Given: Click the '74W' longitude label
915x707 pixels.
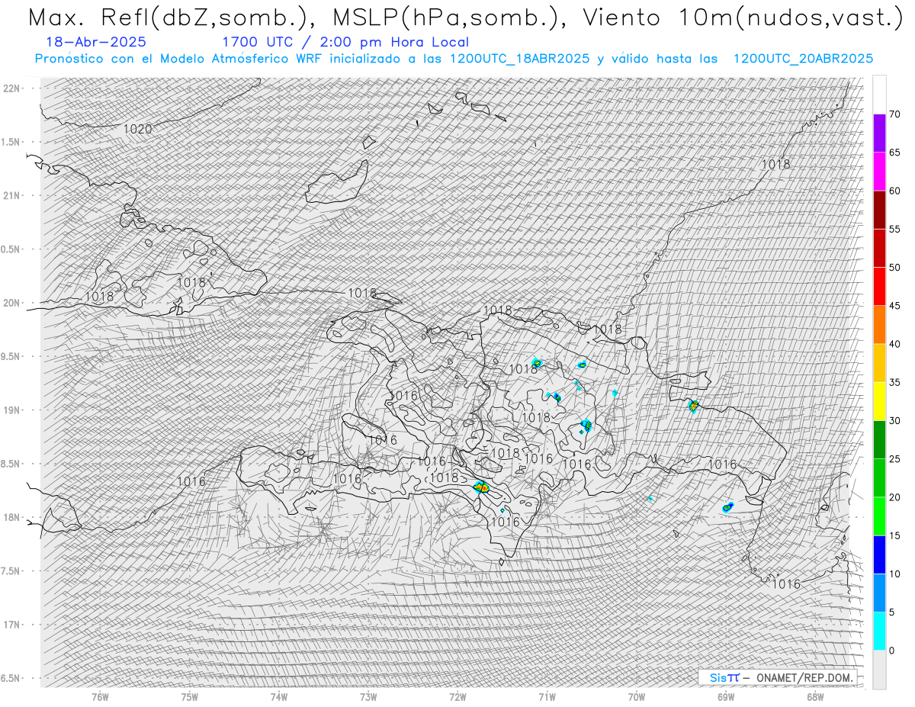Looking at the screenshot, I should click(279, 696).
